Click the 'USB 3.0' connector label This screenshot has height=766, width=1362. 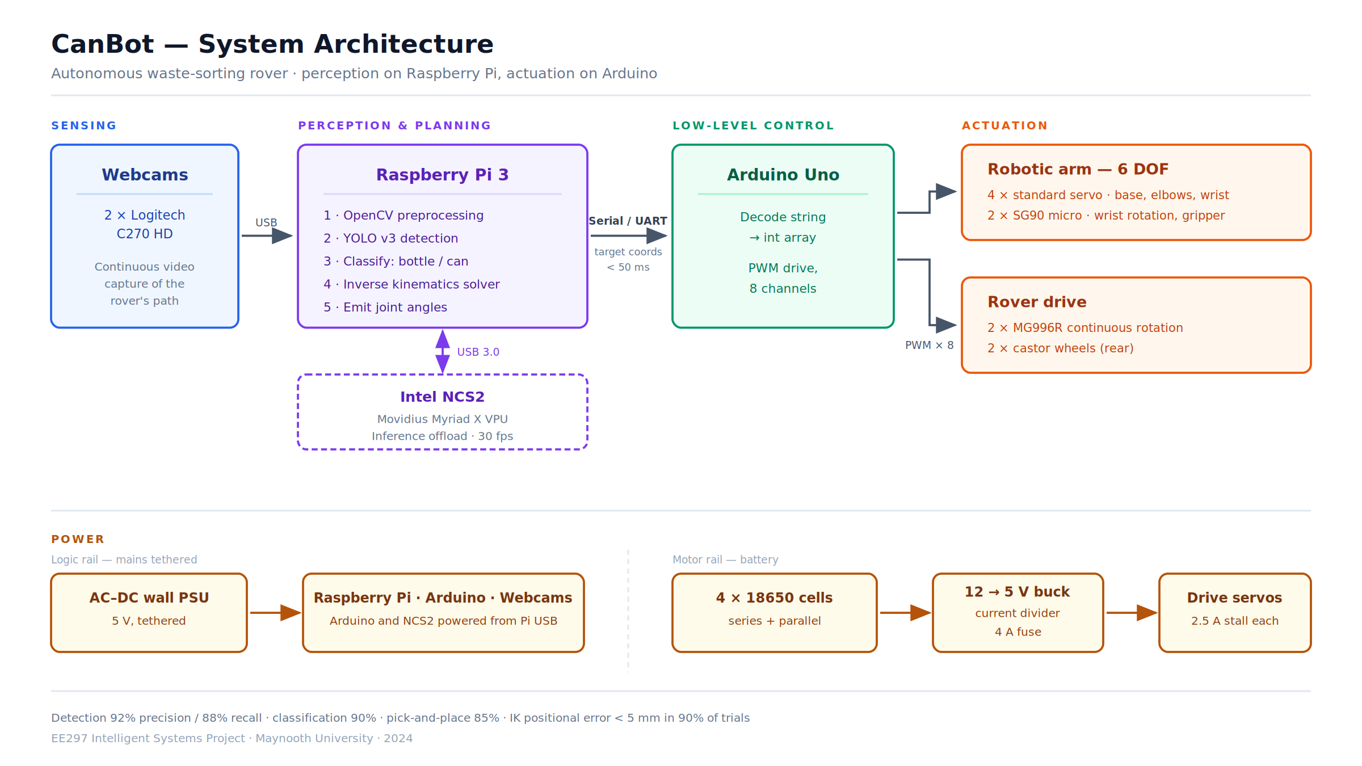click(x=478, y=352)
